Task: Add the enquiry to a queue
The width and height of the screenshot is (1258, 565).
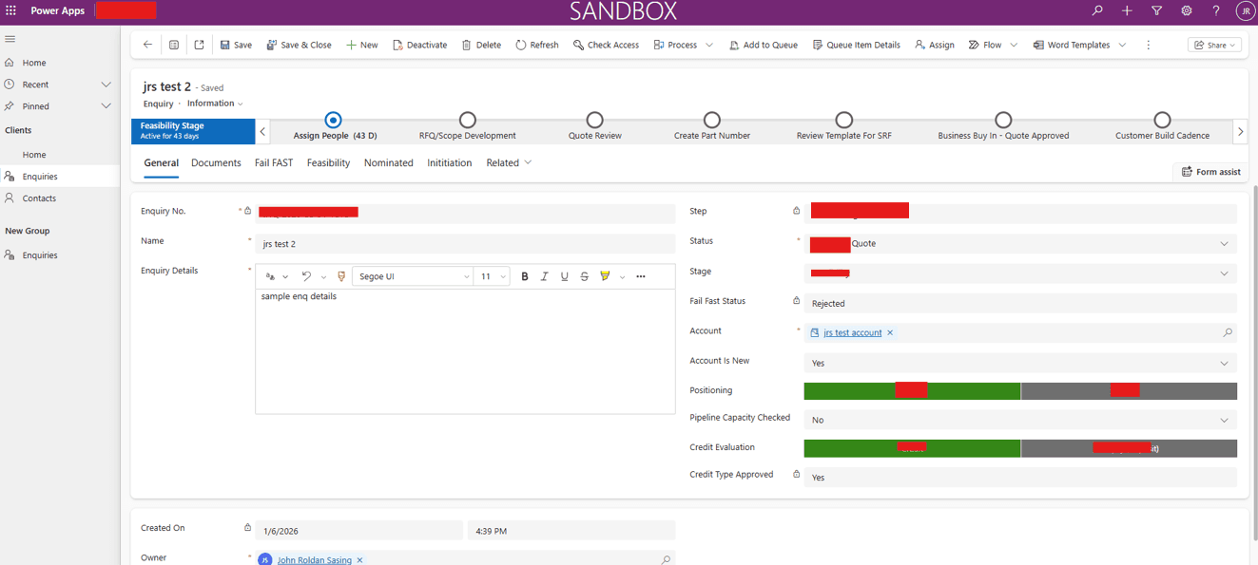Action: coord(763,44)
